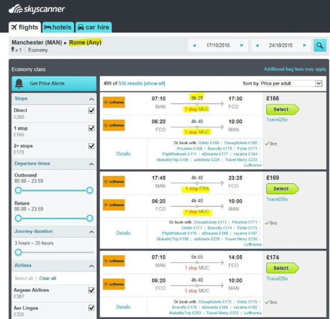Click the passenger icon under Manchester route
Image resolution: width=330 pixels, height=319 pixels.
point(13,50)
